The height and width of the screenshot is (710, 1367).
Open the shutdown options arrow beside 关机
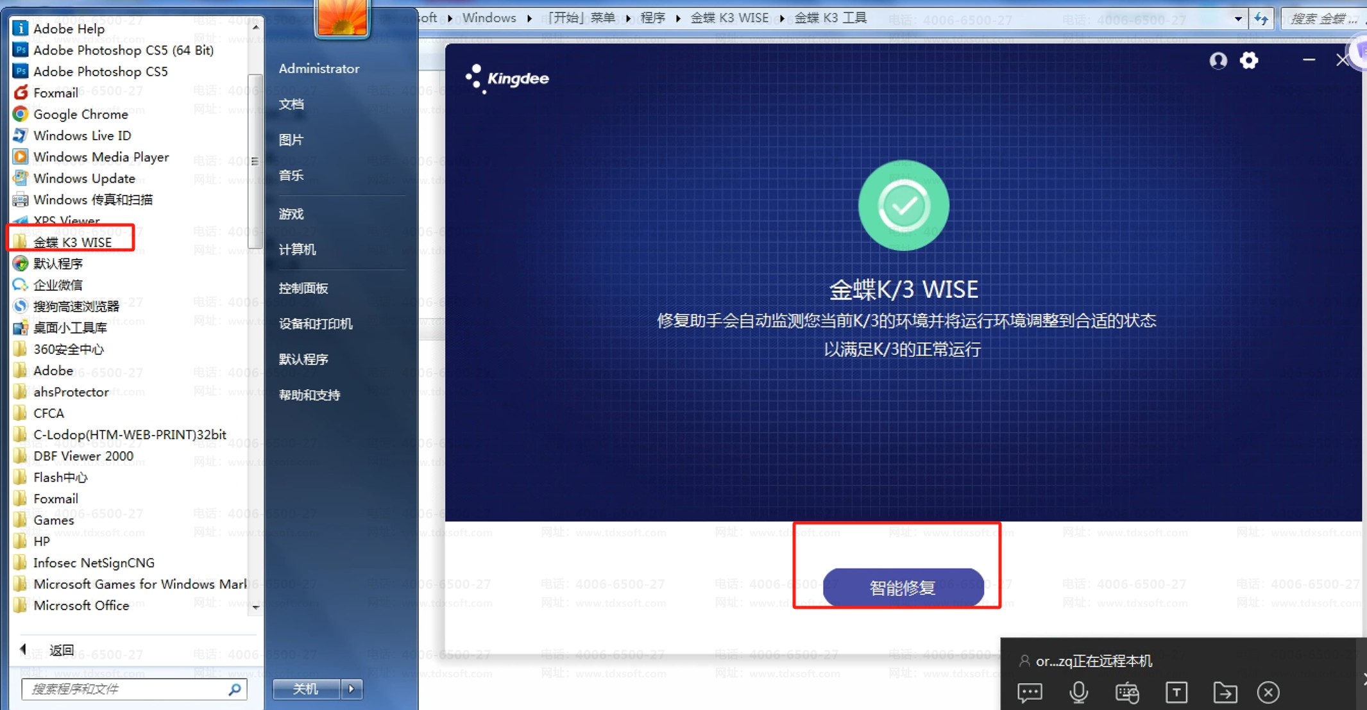(x=352, y=689)
